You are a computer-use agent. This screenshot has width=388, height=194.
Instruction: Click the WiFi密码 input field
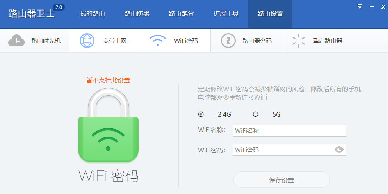point(289,150)
